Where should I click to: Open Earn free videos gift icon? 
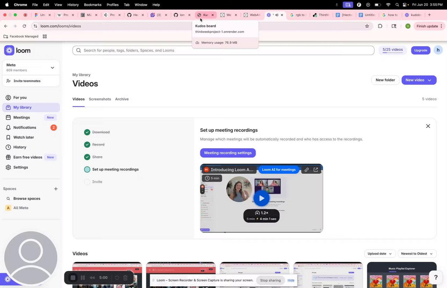pos(8,157)
